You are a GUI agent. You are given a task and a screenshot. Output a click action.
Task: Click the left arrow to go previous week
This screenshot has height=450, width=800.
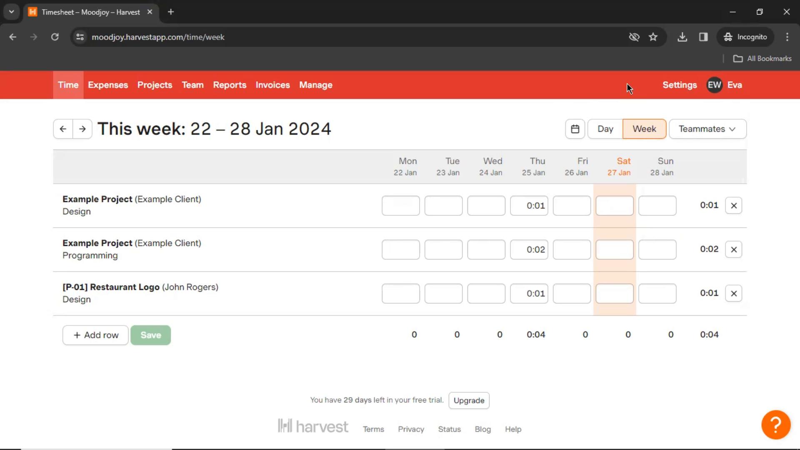[62, 128]
